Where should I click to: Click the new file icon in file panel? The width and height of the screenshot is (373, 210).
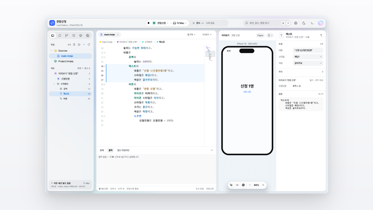pos(74,44)
